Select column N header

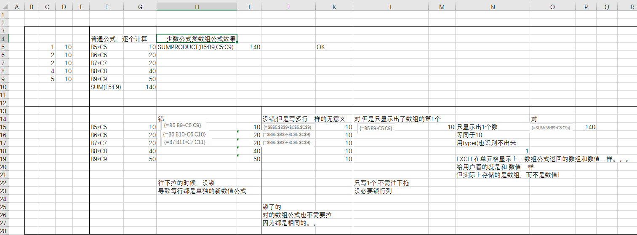tap(493, 7)
